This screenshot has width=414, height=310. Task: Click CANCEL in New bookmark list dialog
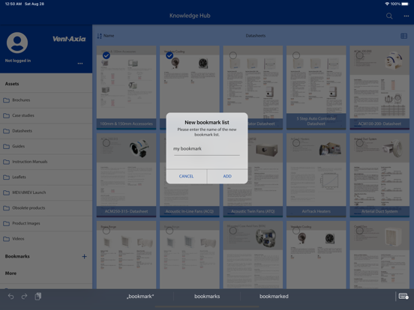[x=187, y=177]
